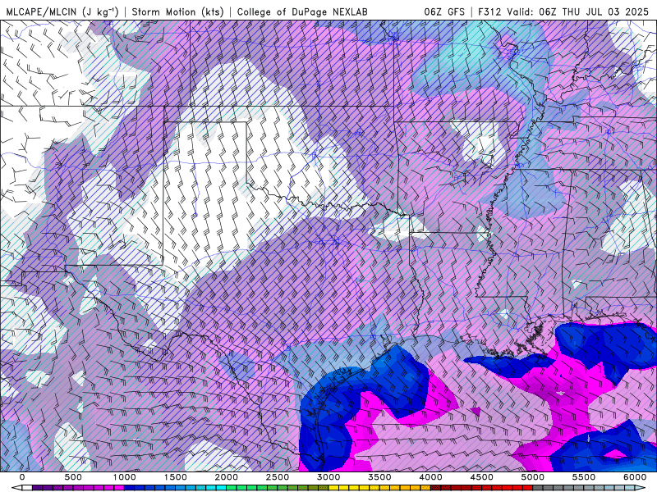
Task: Click the 4500 label on the color scale
Action: (x=482, y=477)
